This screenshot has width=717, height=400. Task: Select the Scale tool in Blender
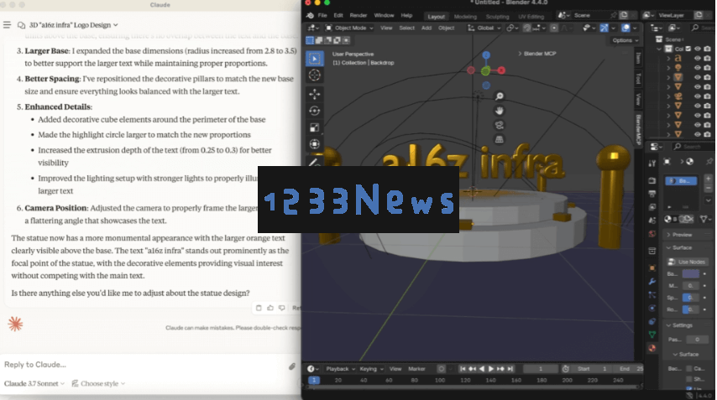[x=315, y=127]
